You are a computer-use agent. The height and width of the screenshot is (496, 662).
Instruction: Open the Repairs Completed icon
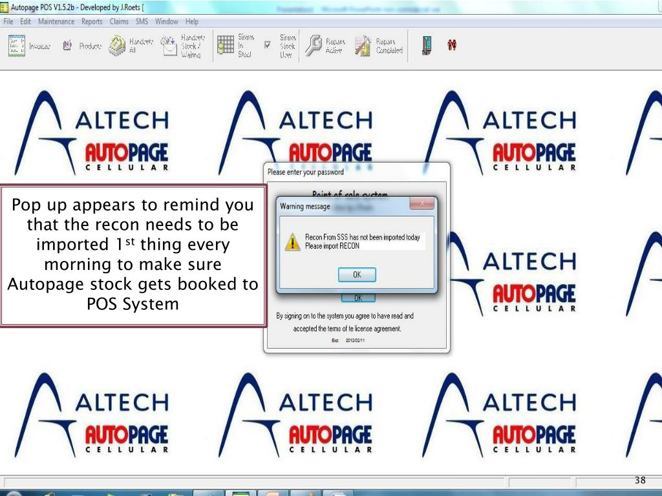click(x=363, y=46)
